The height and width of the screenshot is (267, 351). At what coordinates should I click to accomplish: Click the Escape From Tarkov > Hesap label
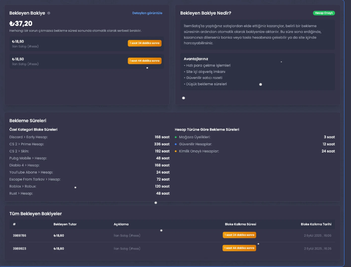point(35,179)
